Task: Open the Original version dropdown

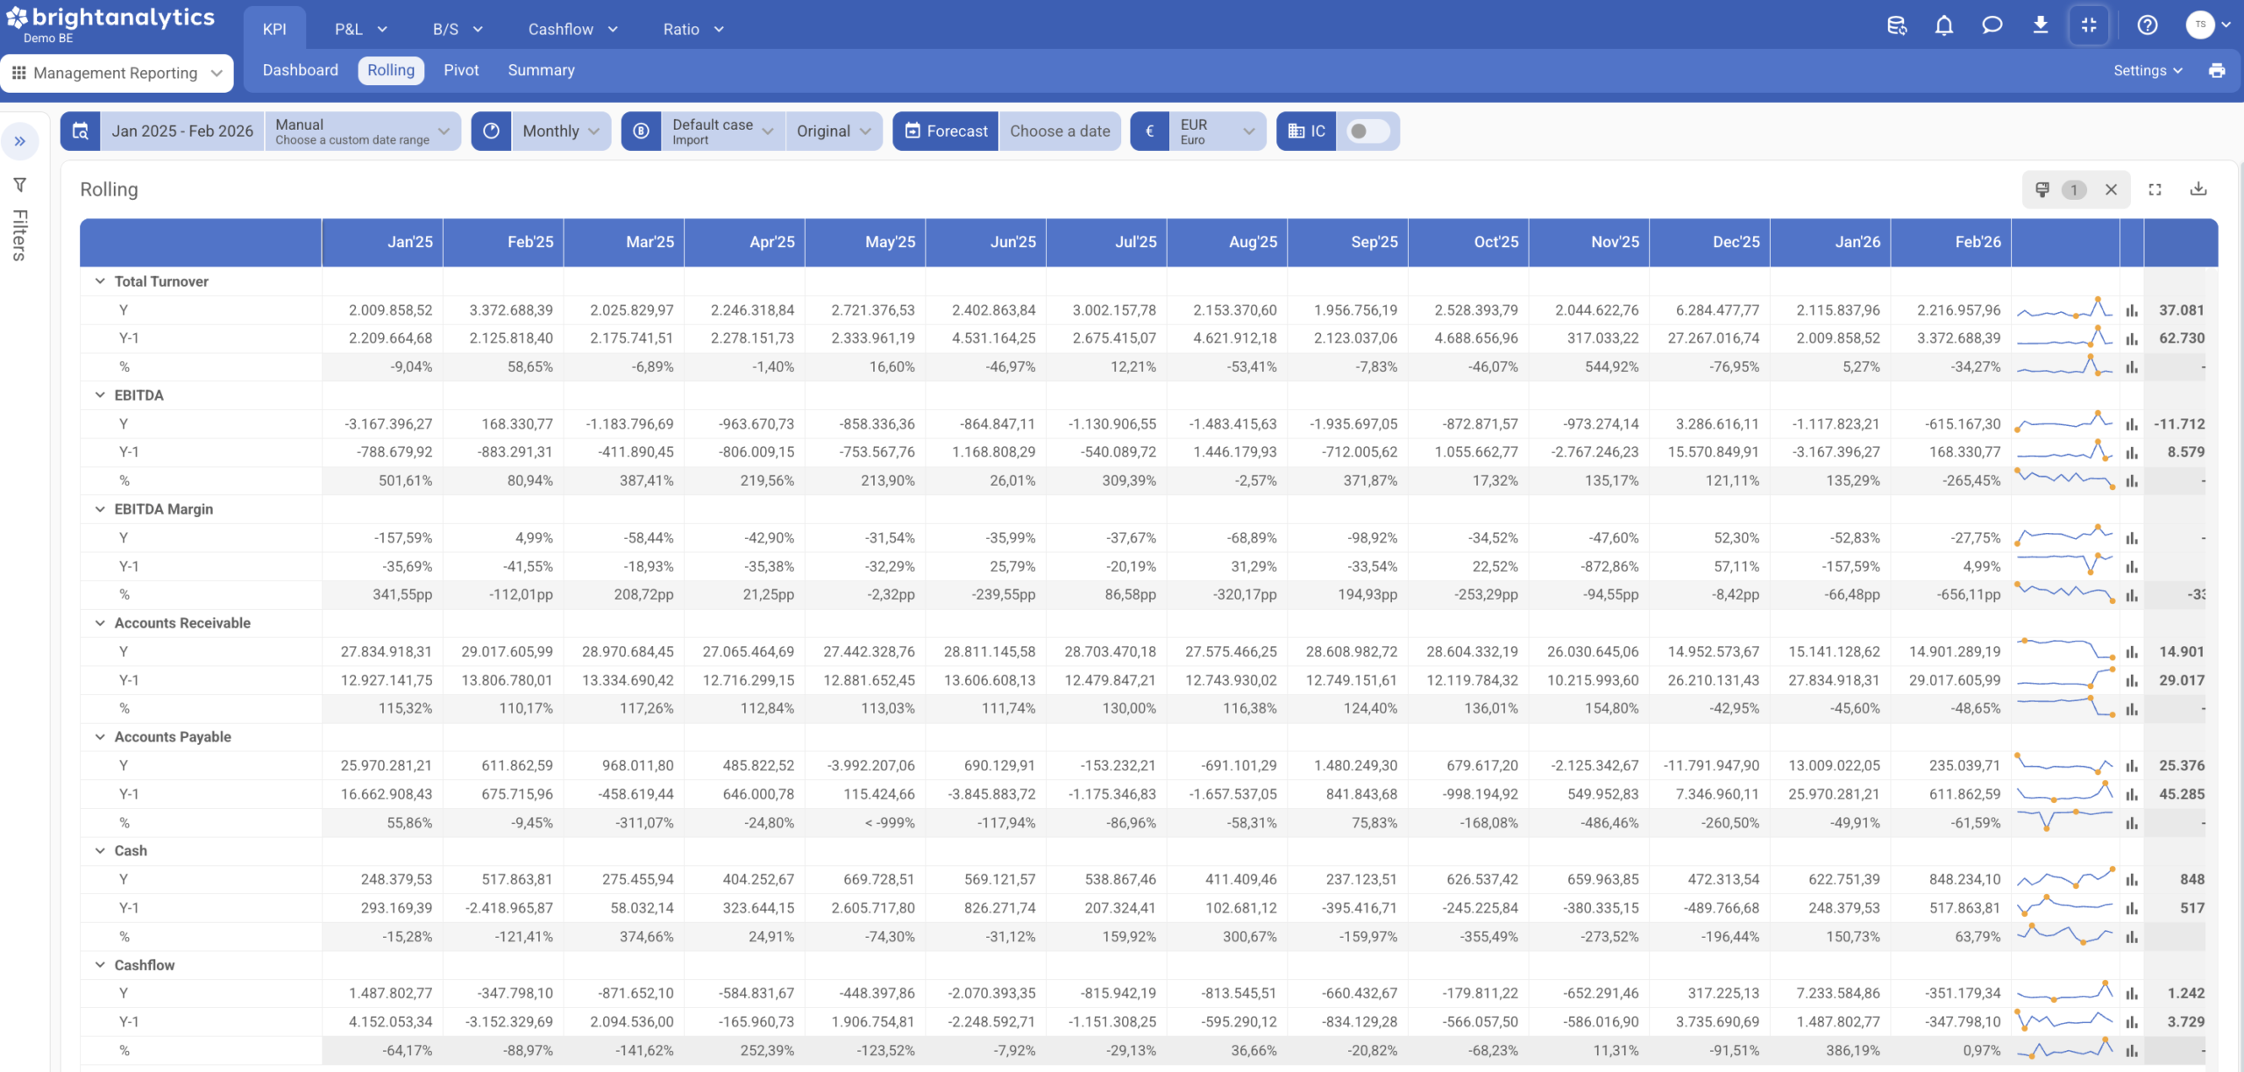Action: (x=834, y=131)
